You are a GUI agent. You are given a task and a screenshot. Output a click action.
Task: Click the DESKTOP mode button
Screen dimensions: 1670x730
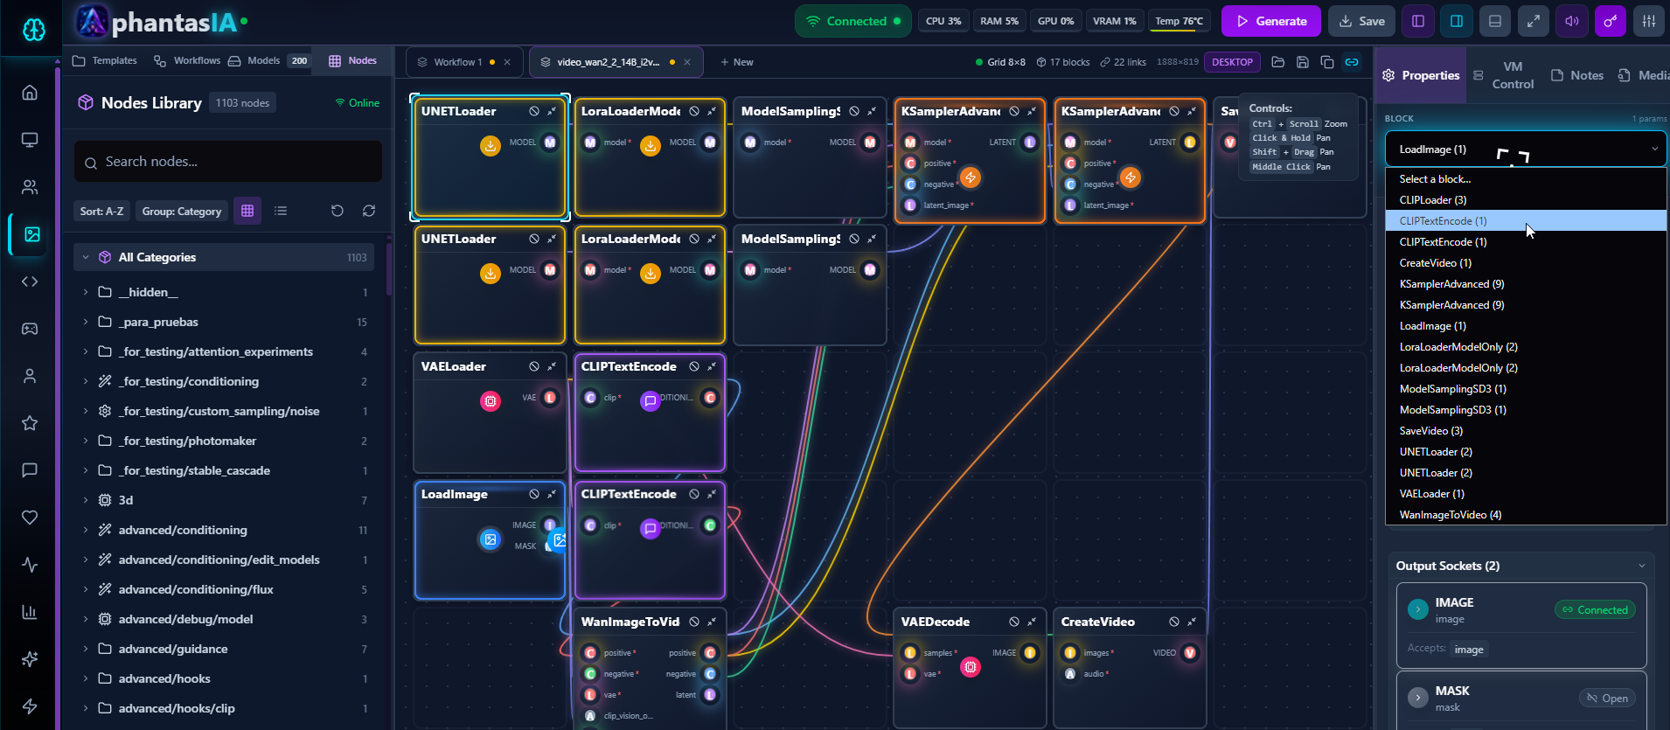tap(1232, 62)
